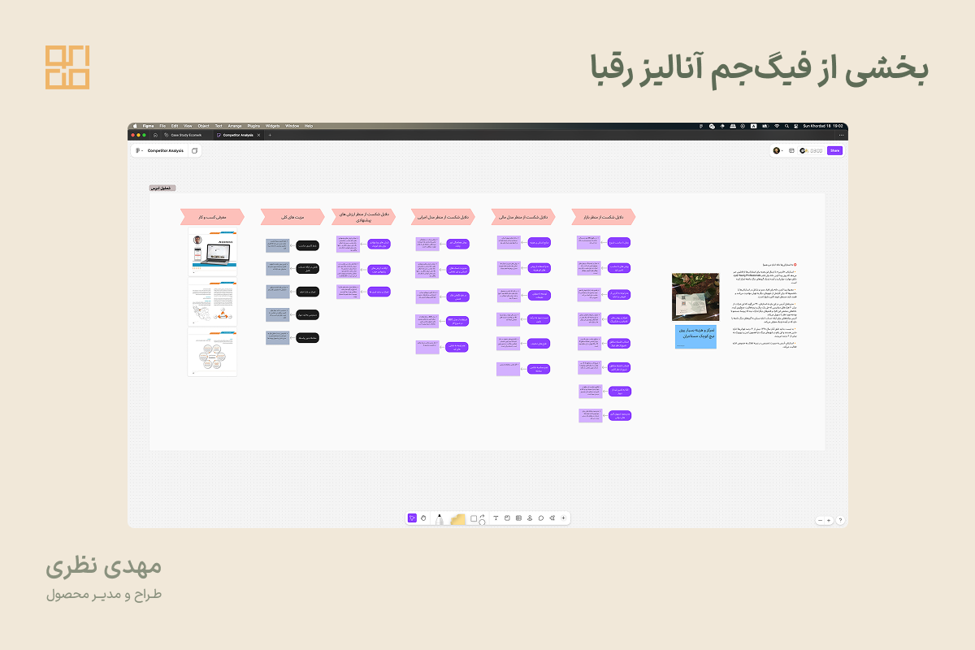
Task: Pick the Stamp tool
Action: click(x=530, y=518)
